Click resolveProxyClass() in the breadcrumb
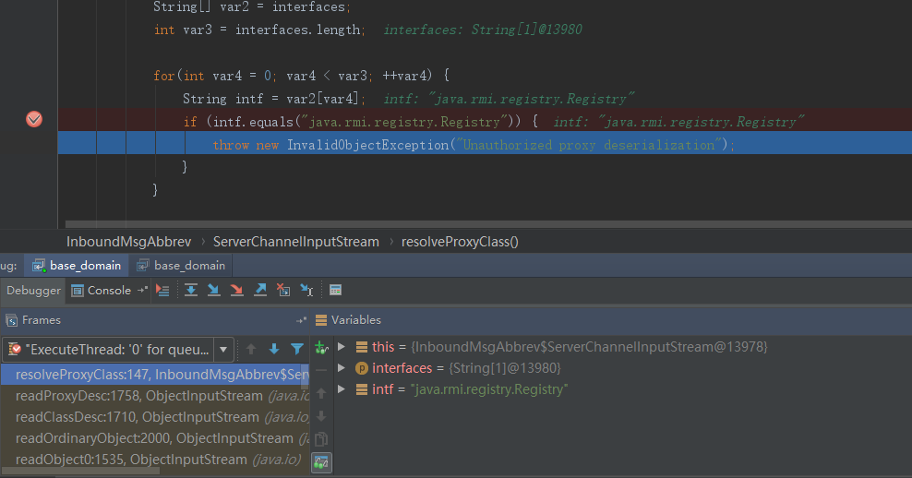The width and height of the screenshot is (912, 478). point(460,242)
